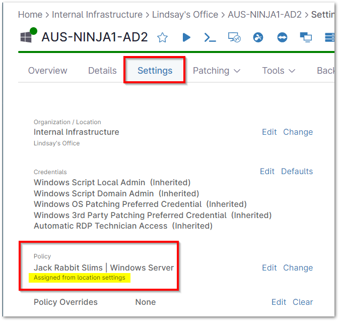Click Defaults for Credentials
339x321 pixels.
point(297,171)
